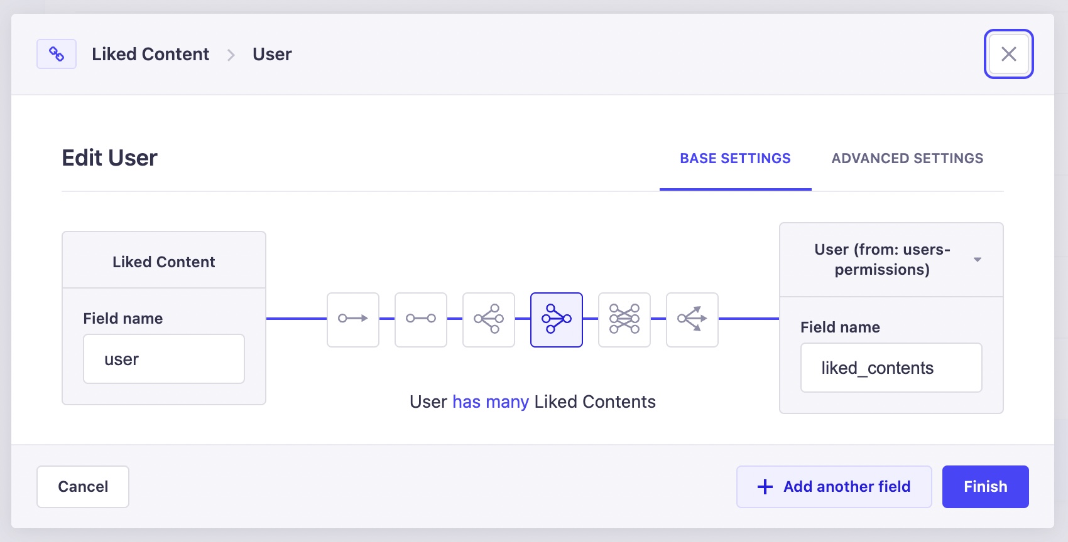1068x542 pixels.
Task: Expand the target collection selector chevron
Action: point(978,259)
